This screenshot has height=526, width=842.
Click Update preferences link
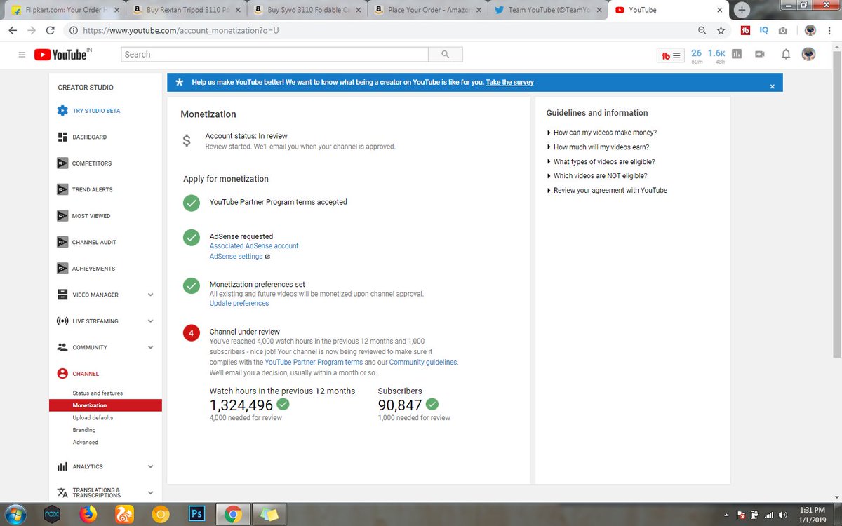click(239, 304)
